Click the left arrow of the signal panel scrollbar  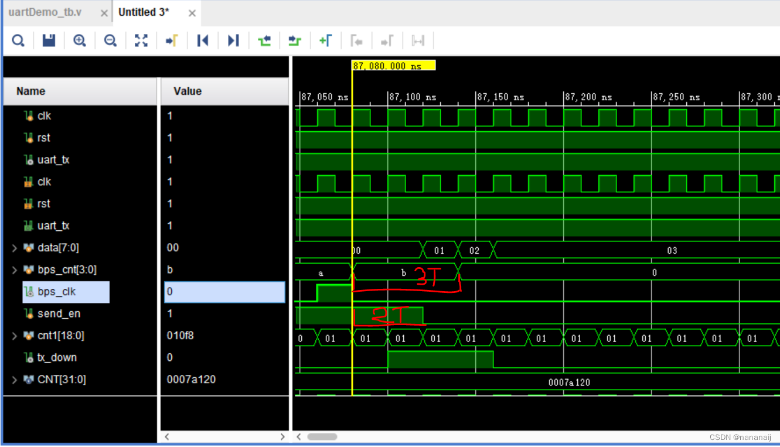pos(167,437)
